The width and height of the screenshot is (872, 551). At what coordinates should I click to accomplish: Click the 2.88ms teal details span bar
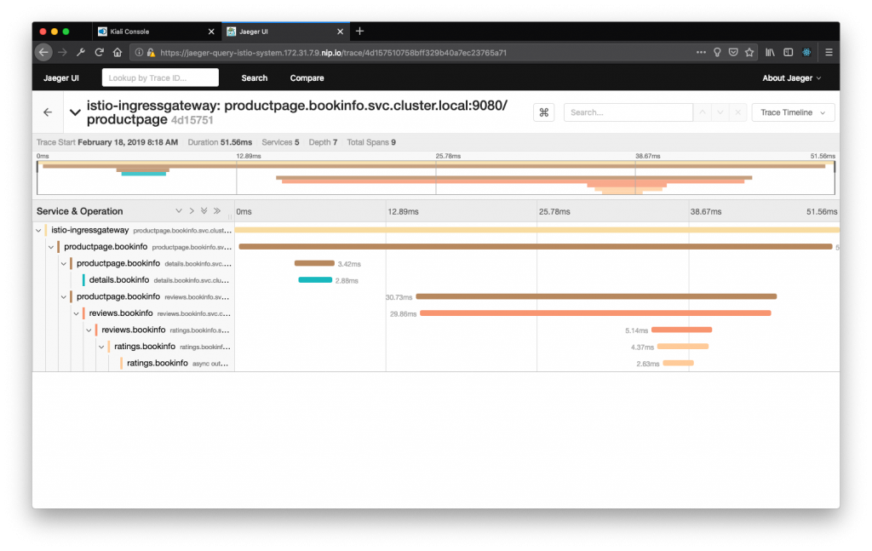pyautogui.click(x=315, y=279)
